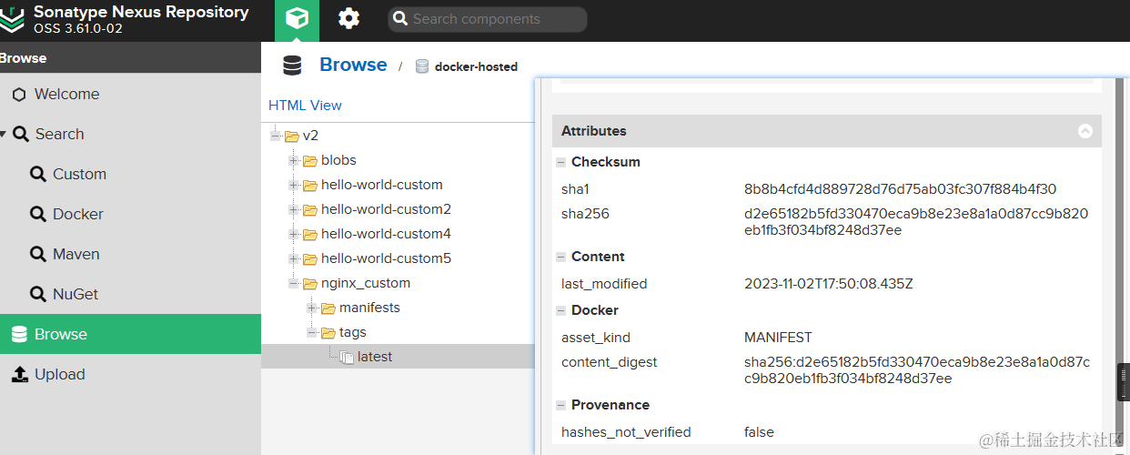The image size is (1130, 455).
Task: Collapse the Search group in sidebar
Action: point(4,135)
